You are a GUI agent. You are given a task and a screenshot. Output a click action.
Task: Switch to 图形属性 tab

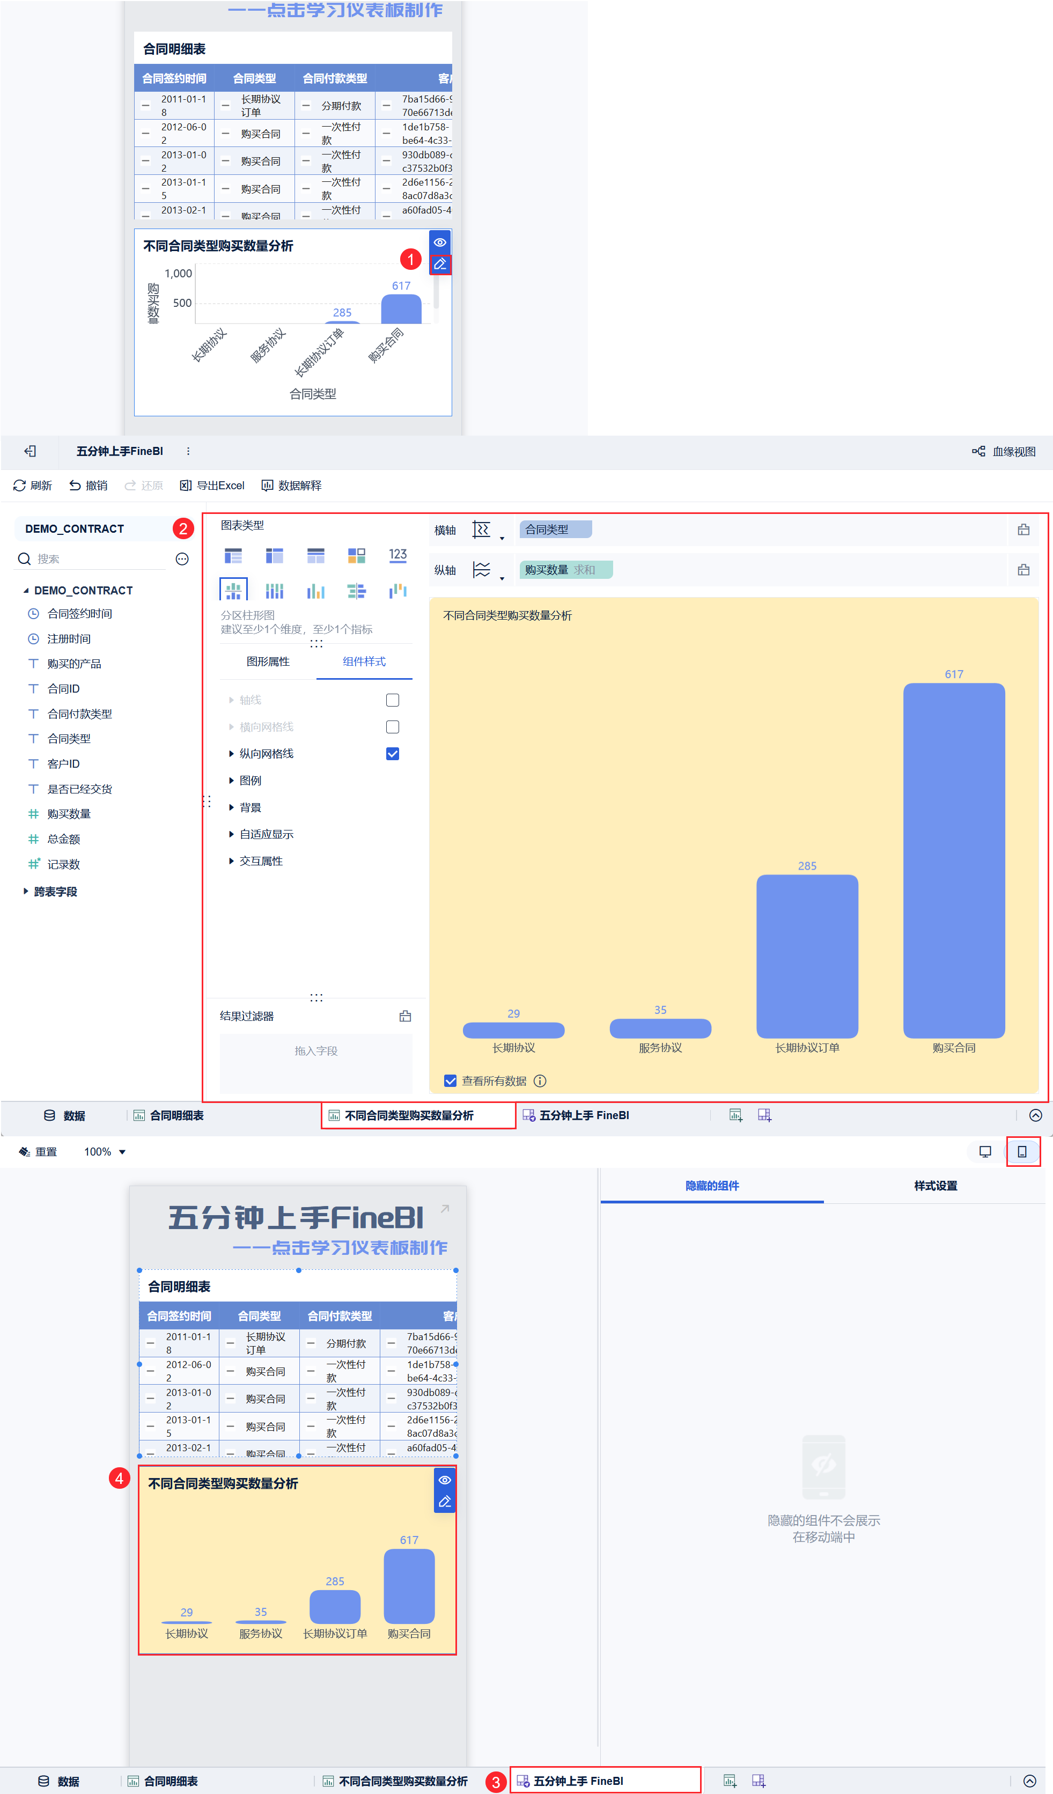[x=268, y=661]
